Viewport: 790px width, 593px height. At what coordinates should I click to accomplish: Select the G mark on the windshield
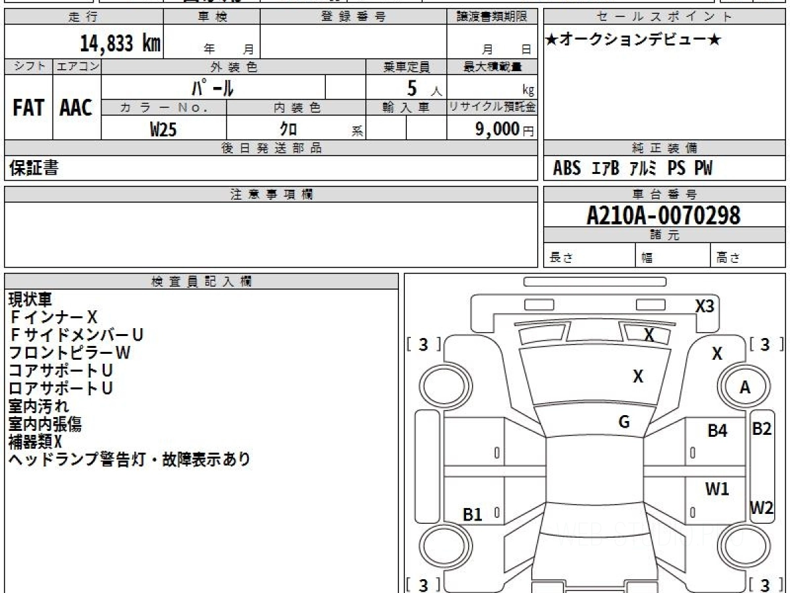coord(624,422)
